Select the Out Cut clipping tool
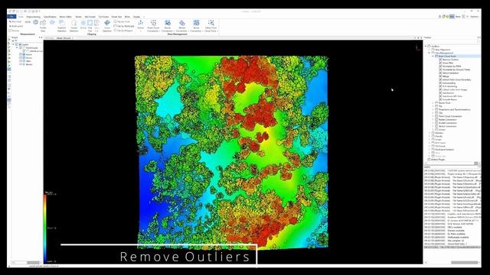The width and height of the screenshot is (490, 275). [x=90, y=25]
